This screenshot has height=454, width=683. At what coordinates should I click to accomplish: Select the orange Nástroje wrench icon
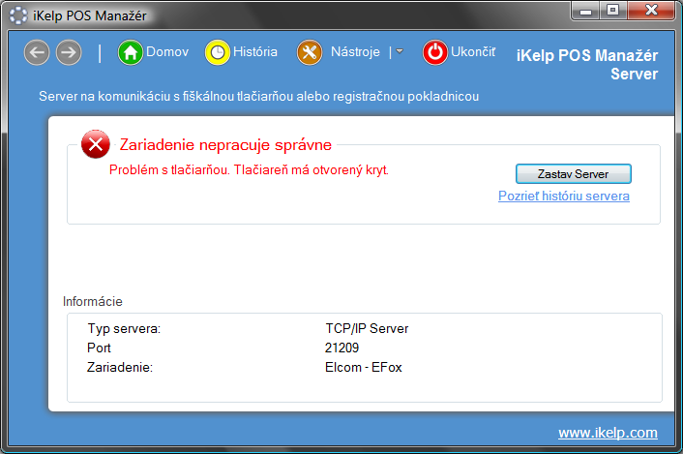pos(310,52)
